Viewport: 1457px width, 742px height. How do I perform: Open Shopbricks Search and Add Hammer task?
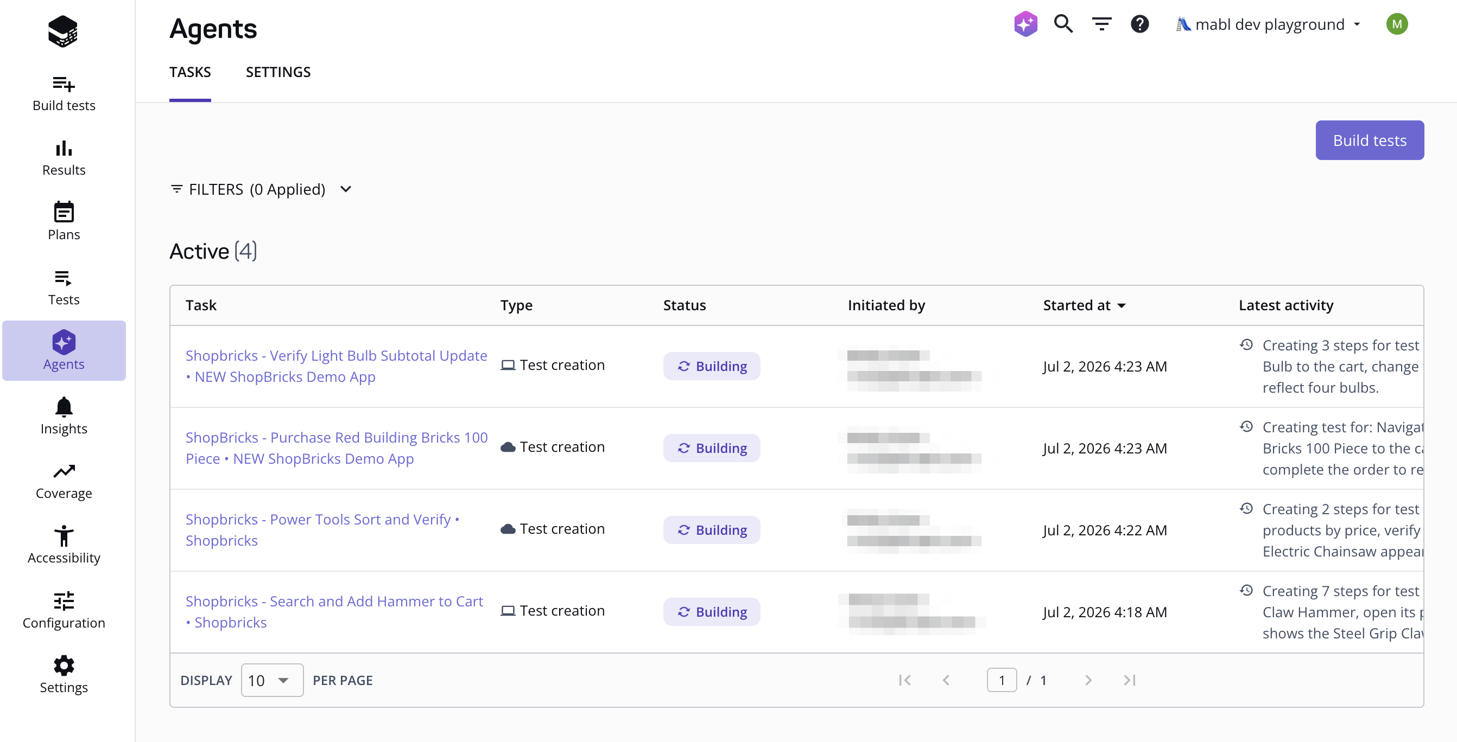pyautogui.click(x=334, y=612)
